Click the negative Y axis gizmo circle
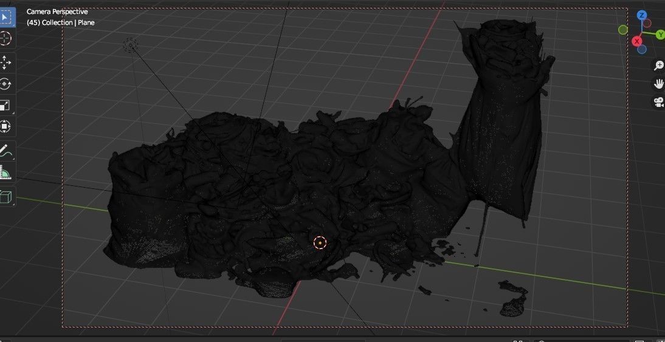The width and height of the screenshot is (665, 342). (623, 30)
